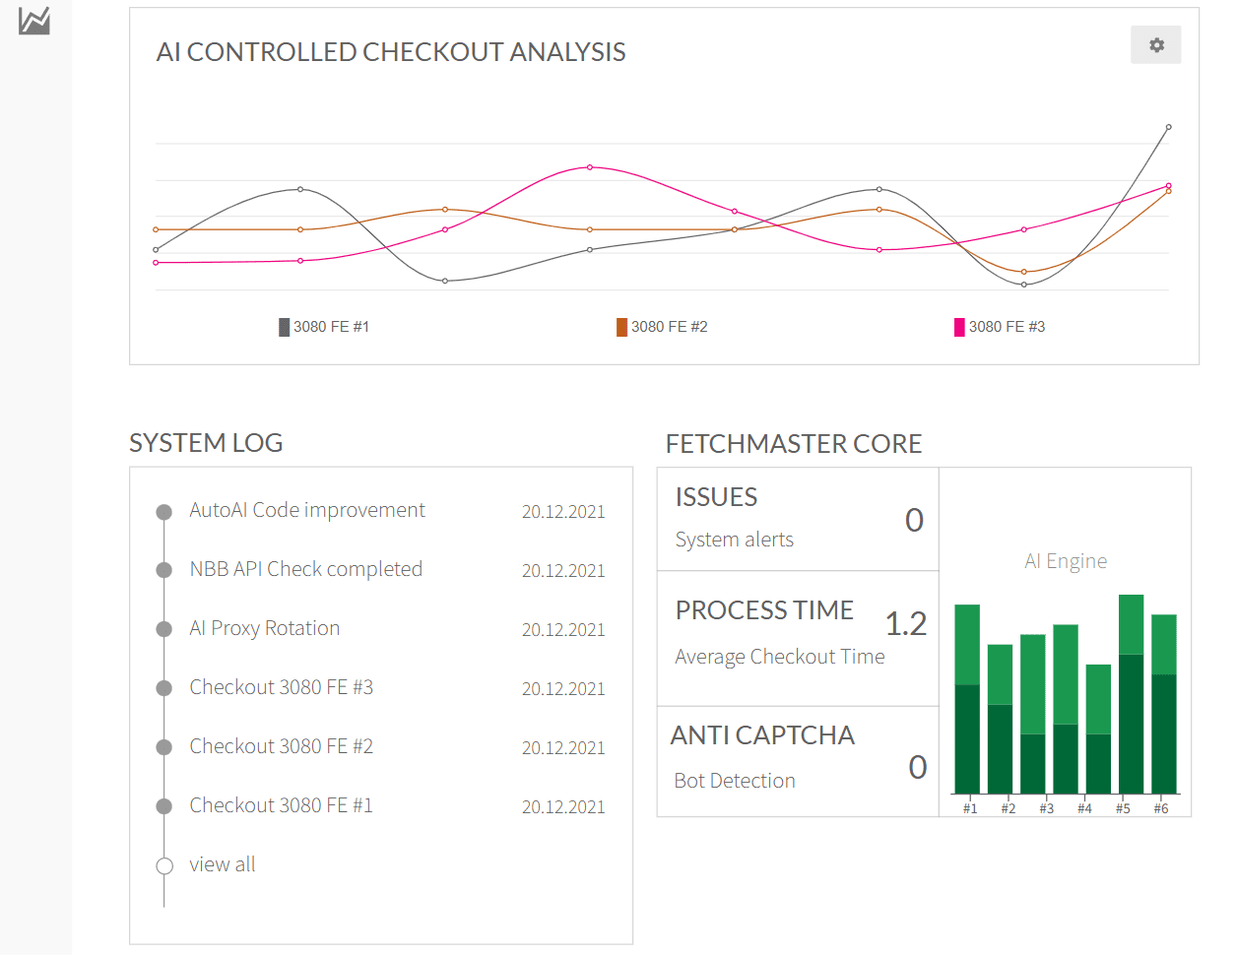Open the Process Time card

click(798, 638)
